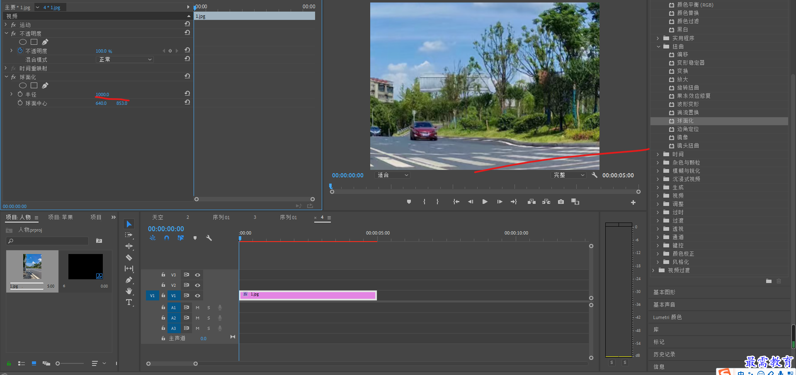Click Export Frame camera icon
The height and width of the screenshot is (375, 796).
[x=561, y=202]
